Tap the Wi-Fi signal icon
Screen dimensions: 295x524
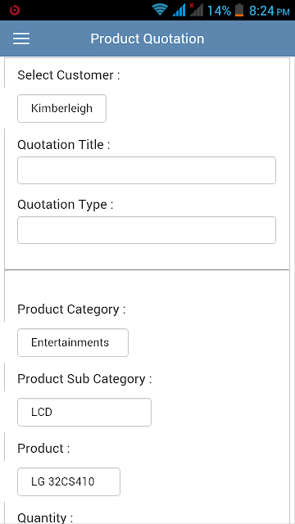160,10
